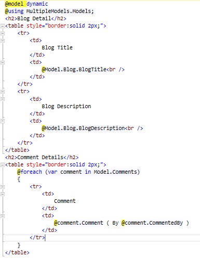The width and height of the screenshot is (200, 259).
Task: Click the MultipleModels.Models using statement
Action: [x=60, y=11]
